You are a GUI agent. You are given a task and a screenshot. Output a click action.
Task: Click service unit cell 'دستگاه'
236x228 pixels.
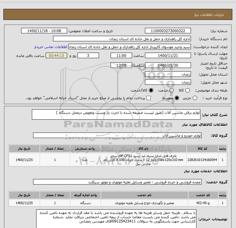point(85,203)
